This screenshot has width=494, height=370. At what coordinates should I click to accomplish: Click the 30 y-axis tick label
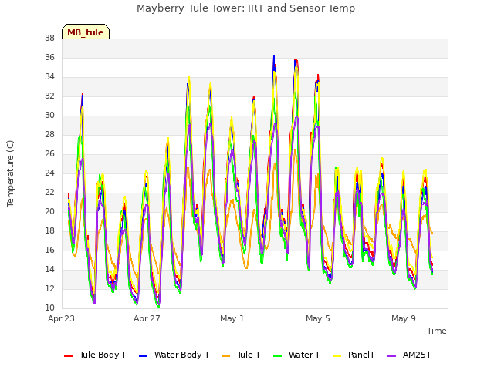[49, 116]
